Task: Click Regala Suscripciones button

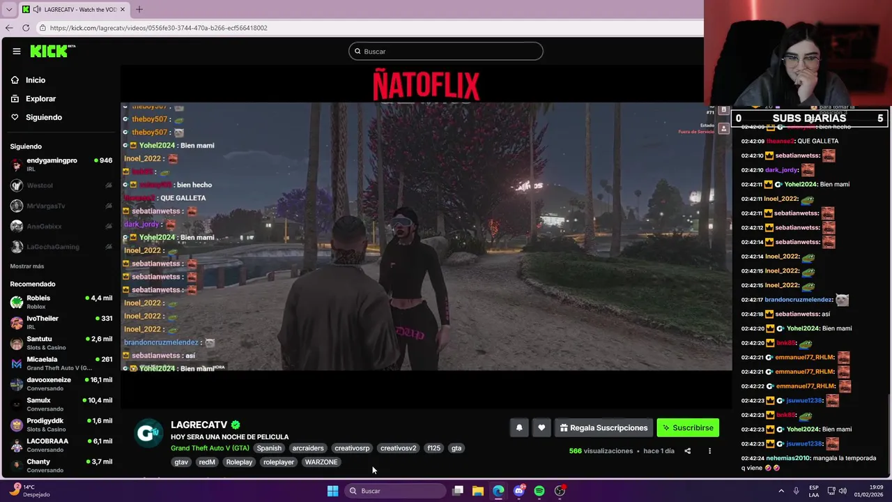Action: coord(603,428)
